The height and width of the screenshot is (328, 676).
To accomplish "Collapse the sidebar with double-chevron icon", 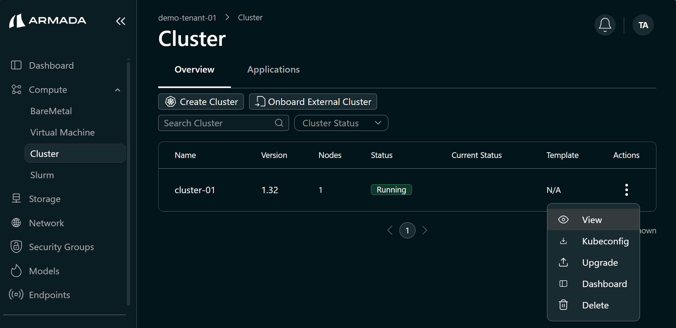I will (120, 21).
